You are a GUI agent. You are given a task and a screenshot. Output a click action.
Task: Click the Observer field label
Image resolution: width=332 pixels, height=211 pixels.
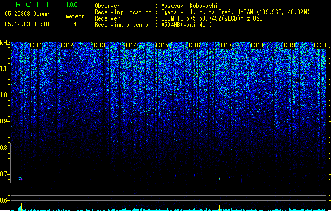(x=107, y=6)
